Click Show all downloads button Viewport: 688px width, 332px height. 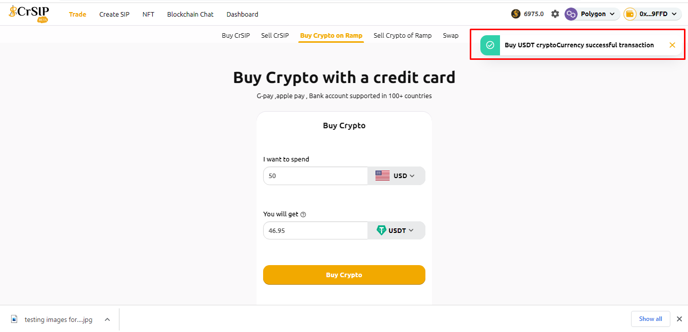pyautogui.click(x=650, y=319)
